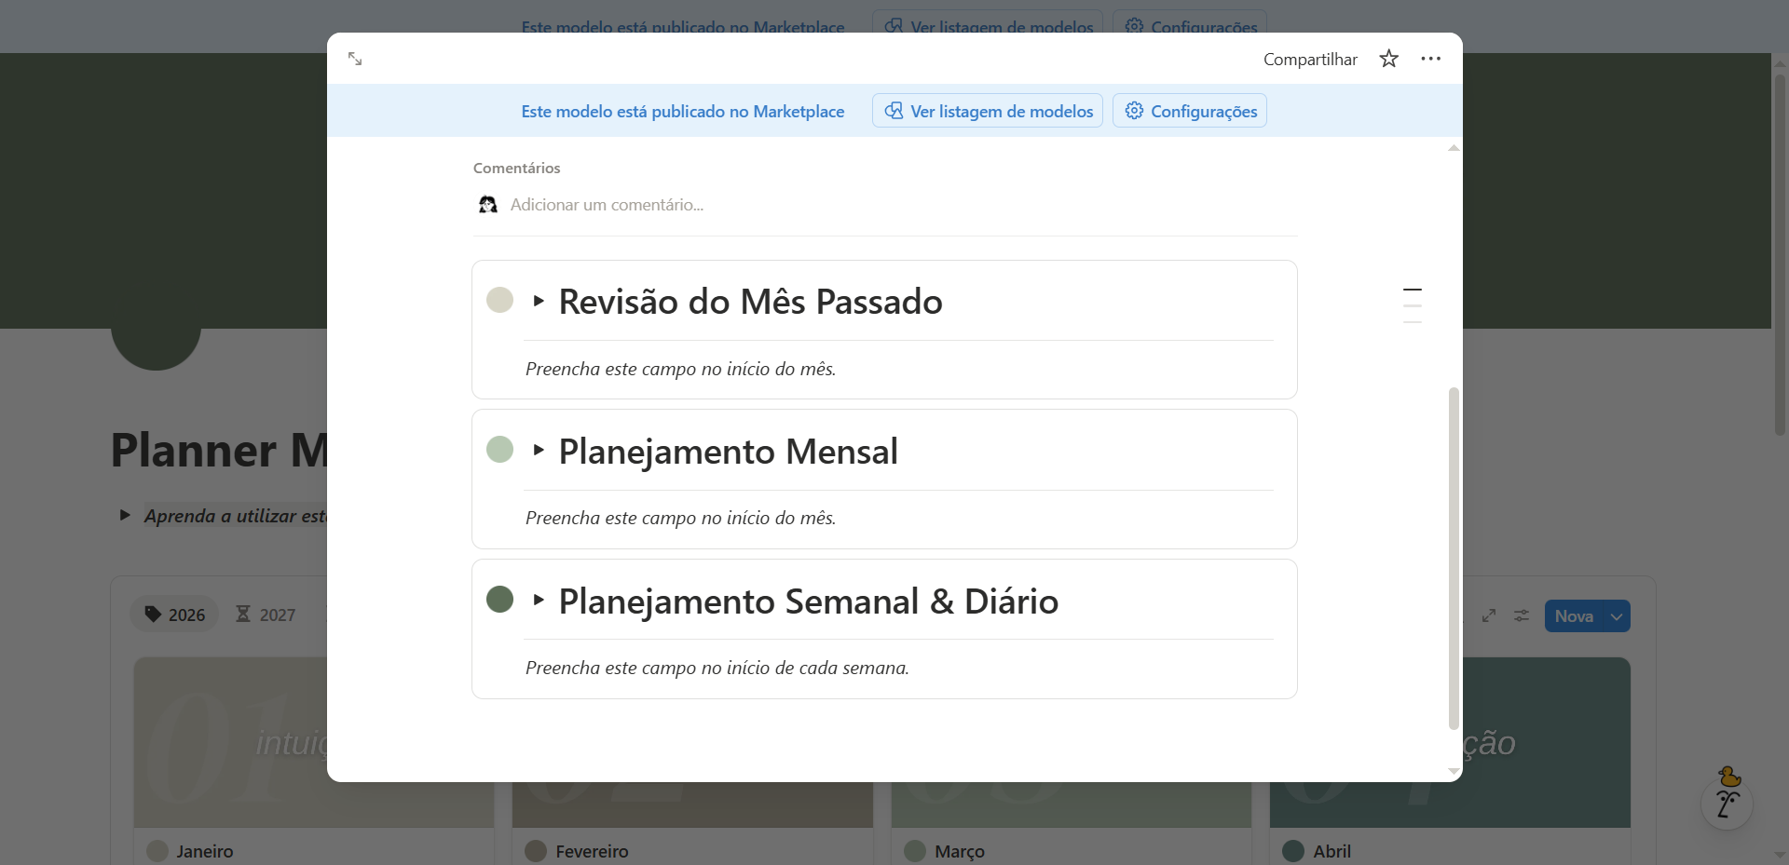
Task: Click the modal scroll up arrow
Action: pyautogui.click(x=1454, y=148)
